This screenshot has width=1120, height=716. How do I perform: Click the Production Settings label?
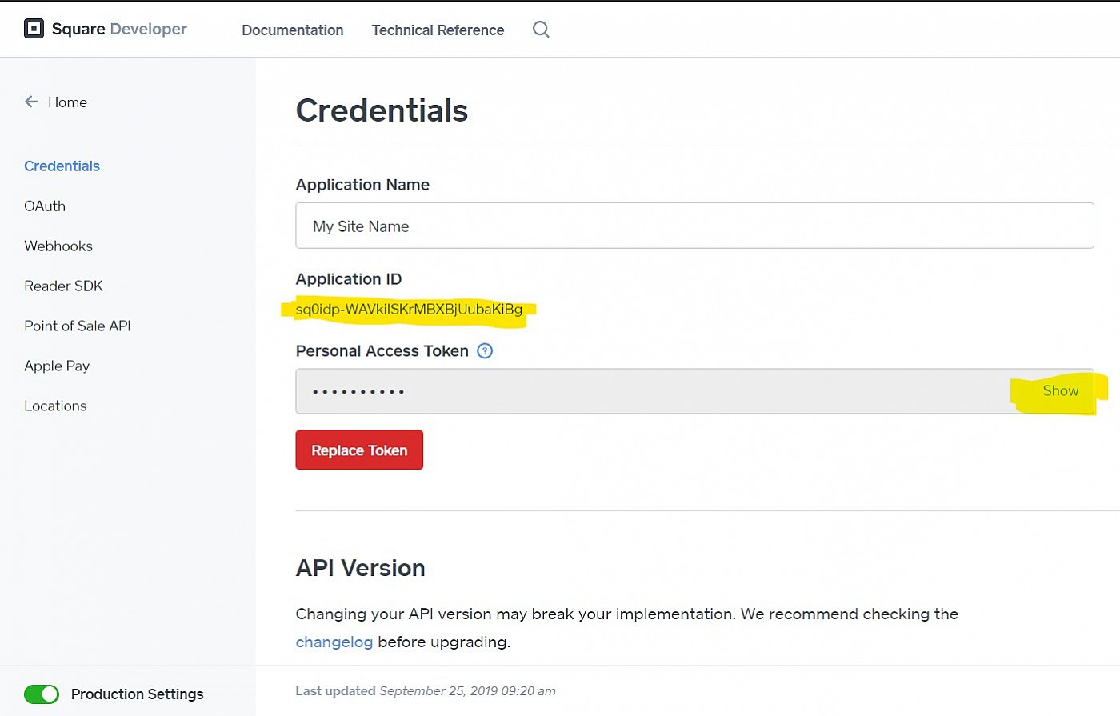pyautogui.click(x=137, y=694)
